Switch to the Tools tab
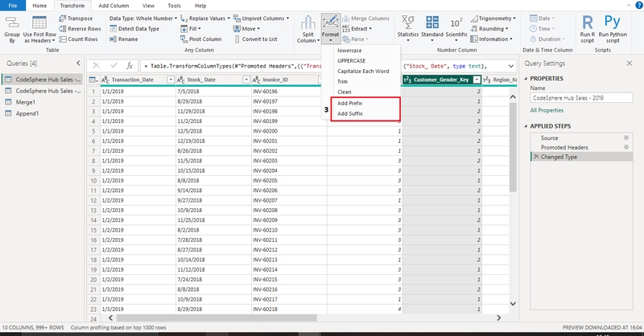Screen dimensions: 644x336 coord(174,6)
